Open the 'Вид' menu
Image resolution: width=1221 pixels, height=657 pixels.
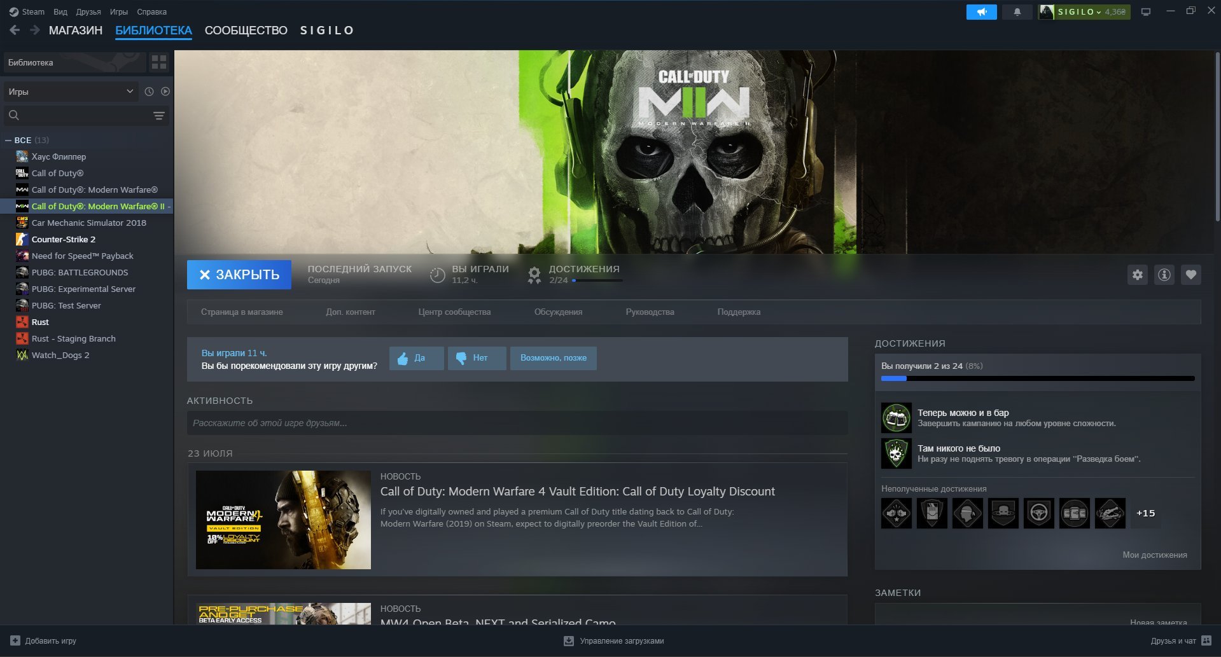(60, 11)
